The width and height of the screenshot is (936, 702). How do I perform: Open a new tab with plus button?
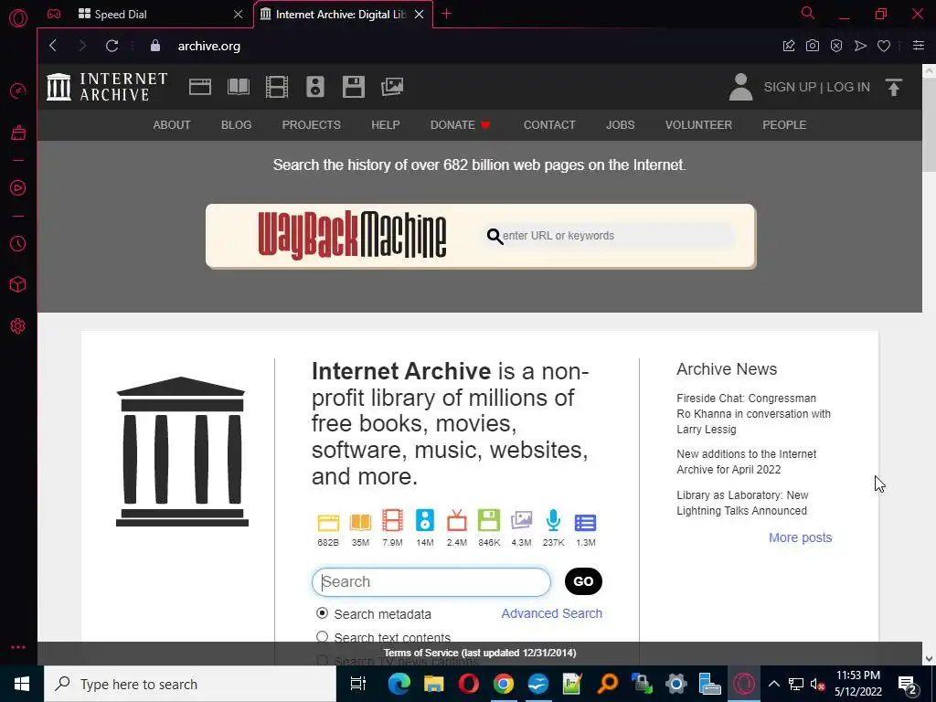pos(446,14)
